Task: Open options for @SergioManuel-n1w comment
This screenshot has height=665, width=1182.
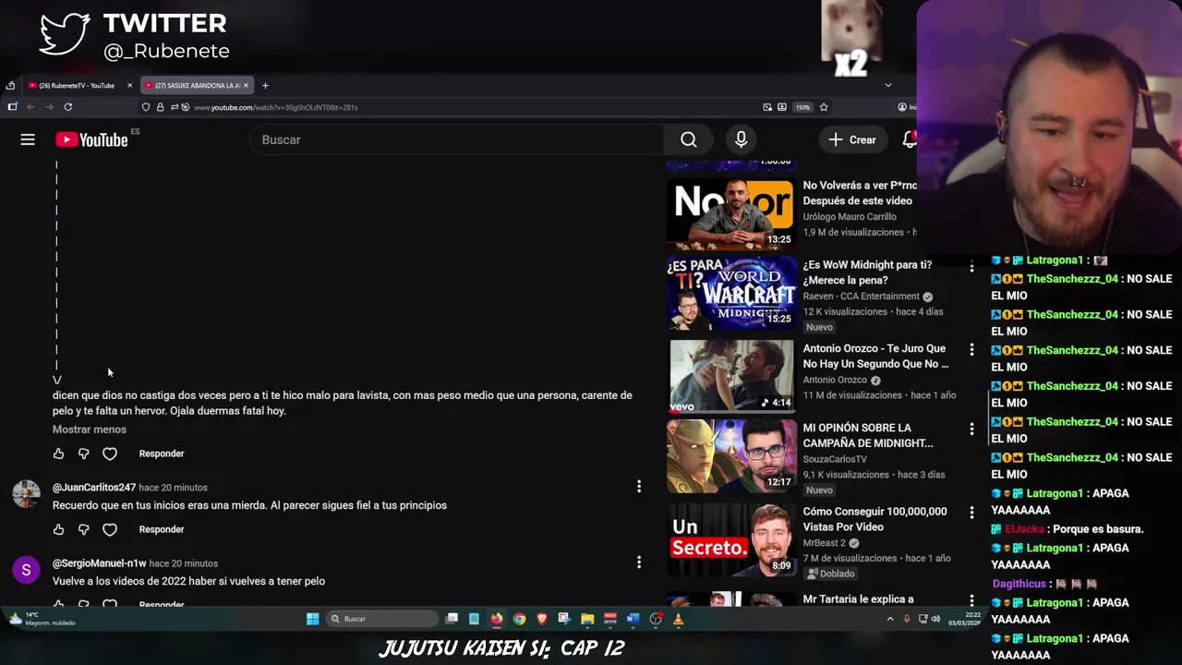Action: (x=638, y=562)
